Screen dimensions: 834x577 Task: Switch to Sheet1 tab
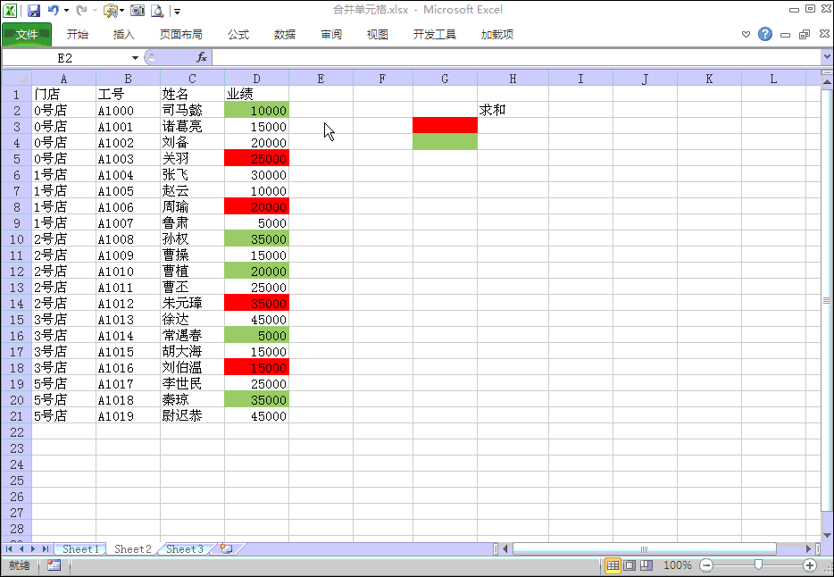coord(80,548)
